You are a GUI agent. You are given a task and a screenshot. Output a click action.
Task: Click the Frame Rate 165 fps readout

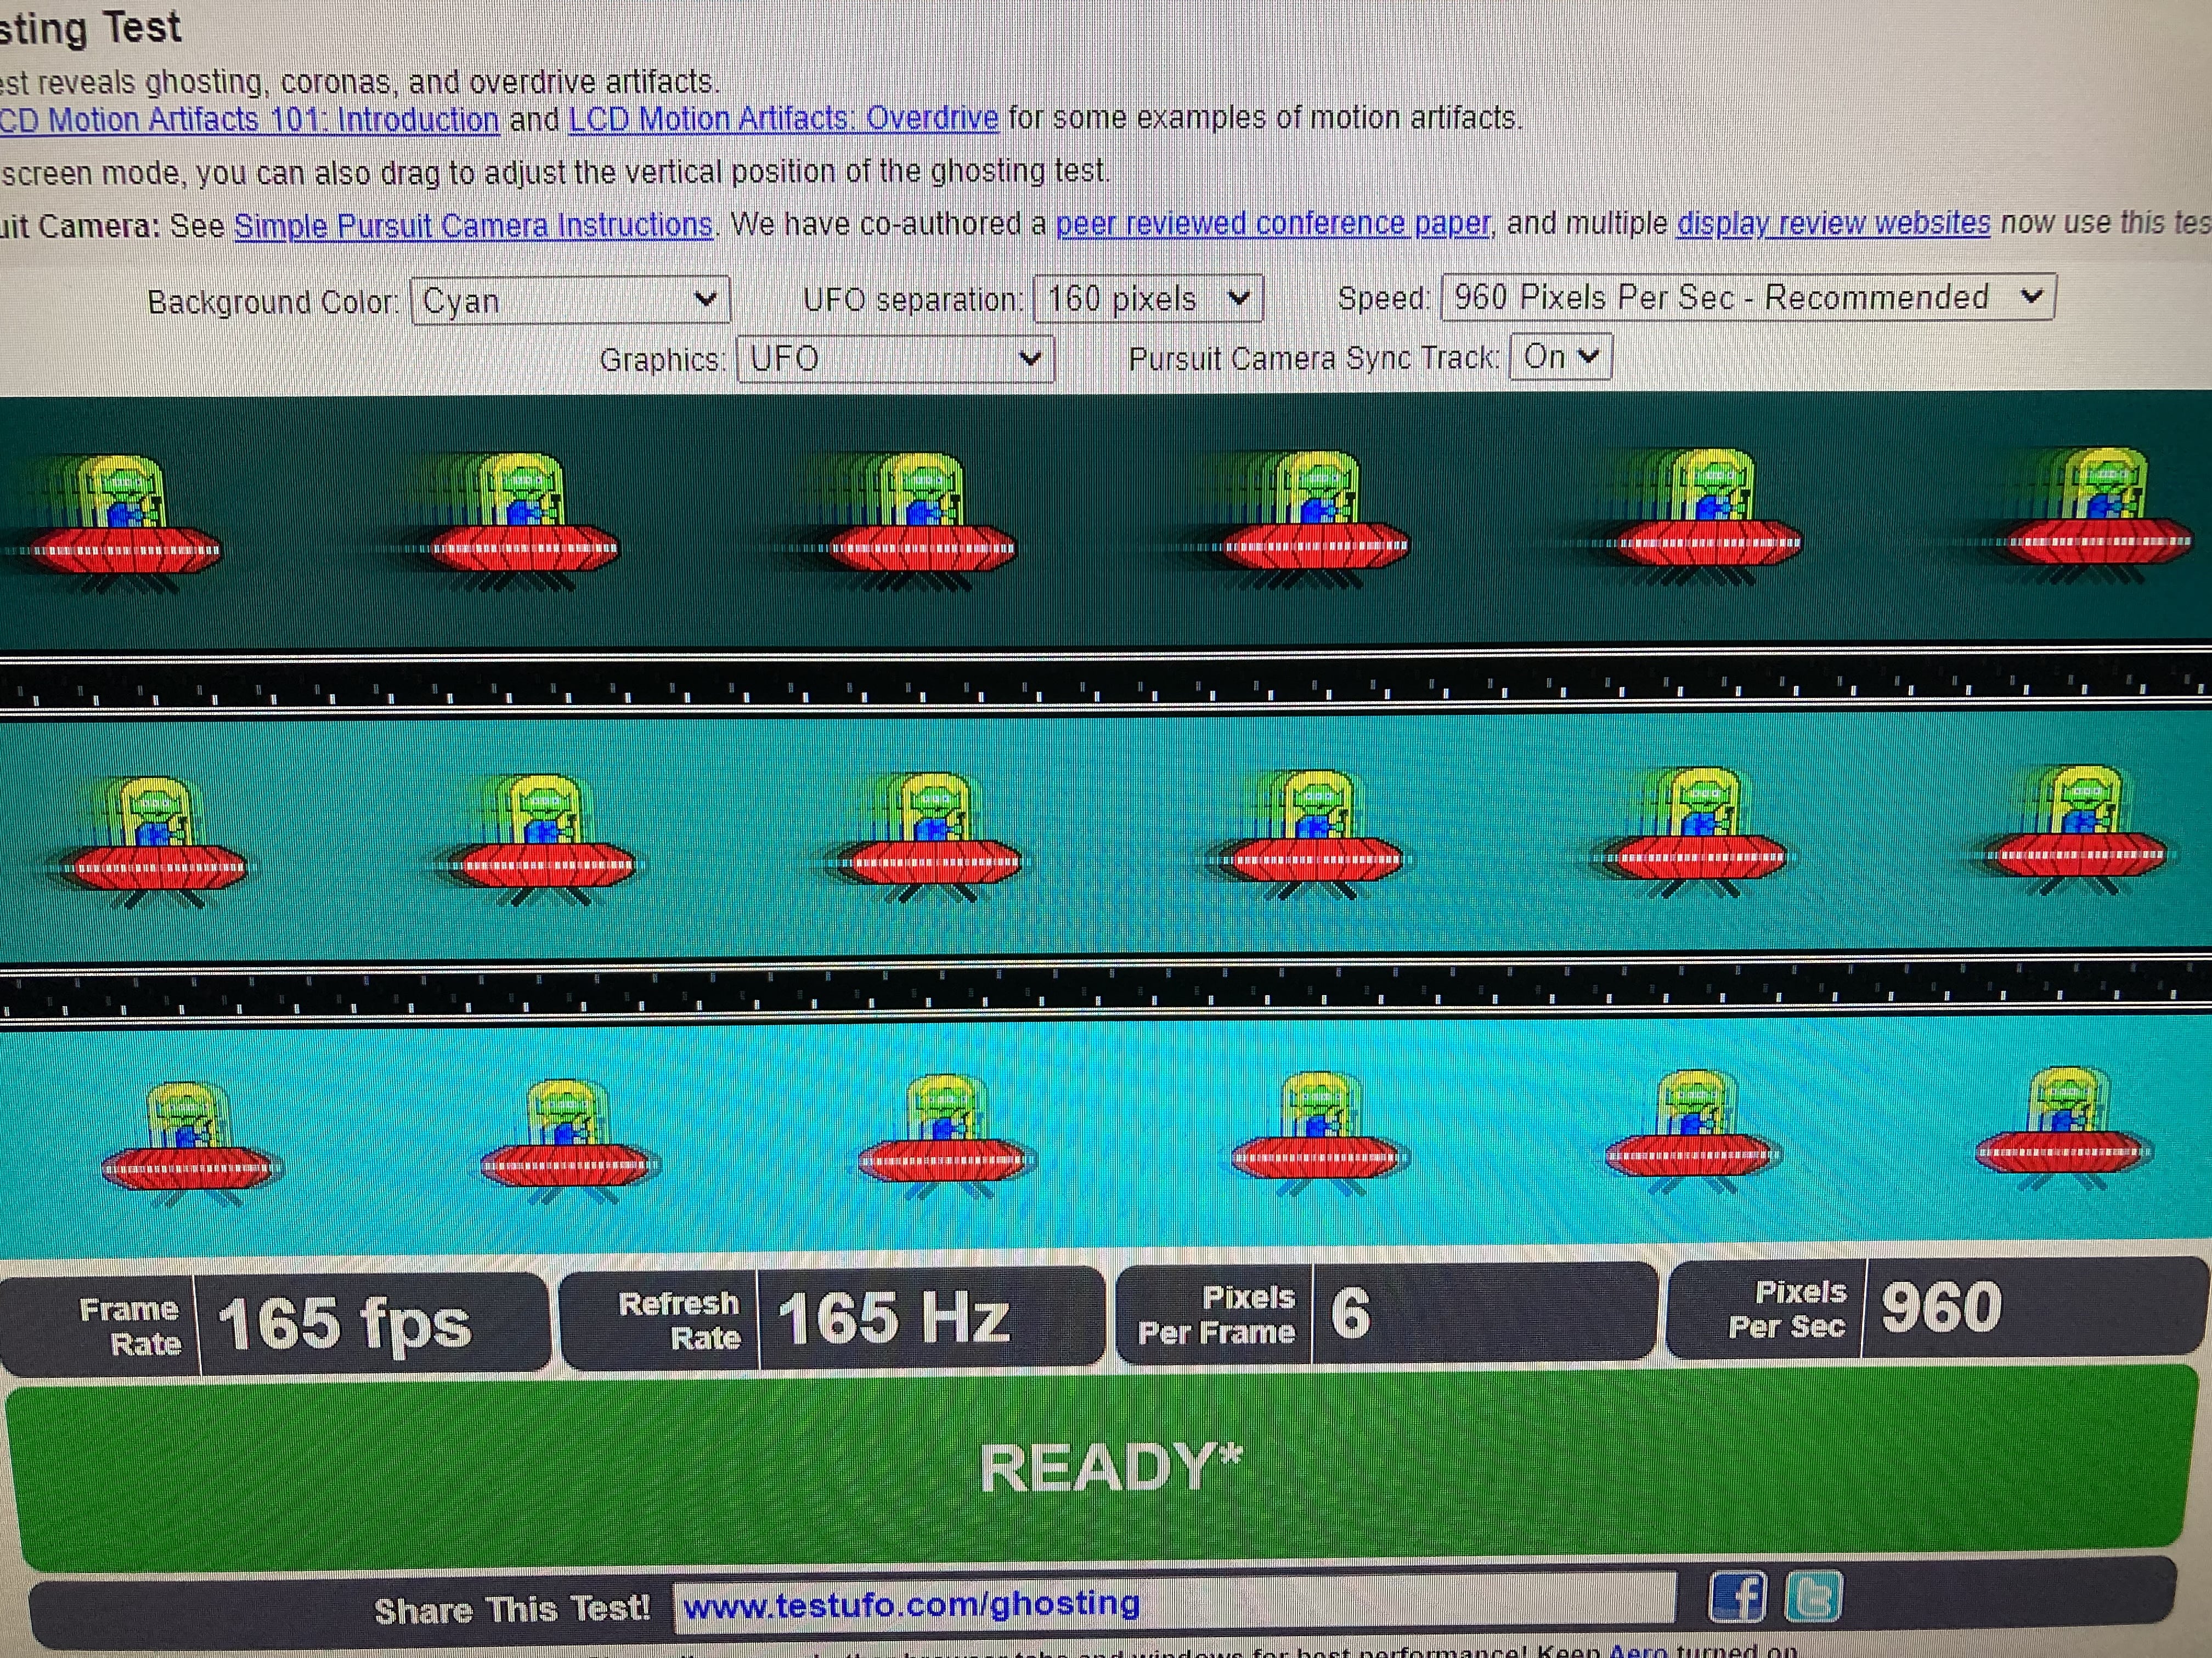tap(343, 1323)
